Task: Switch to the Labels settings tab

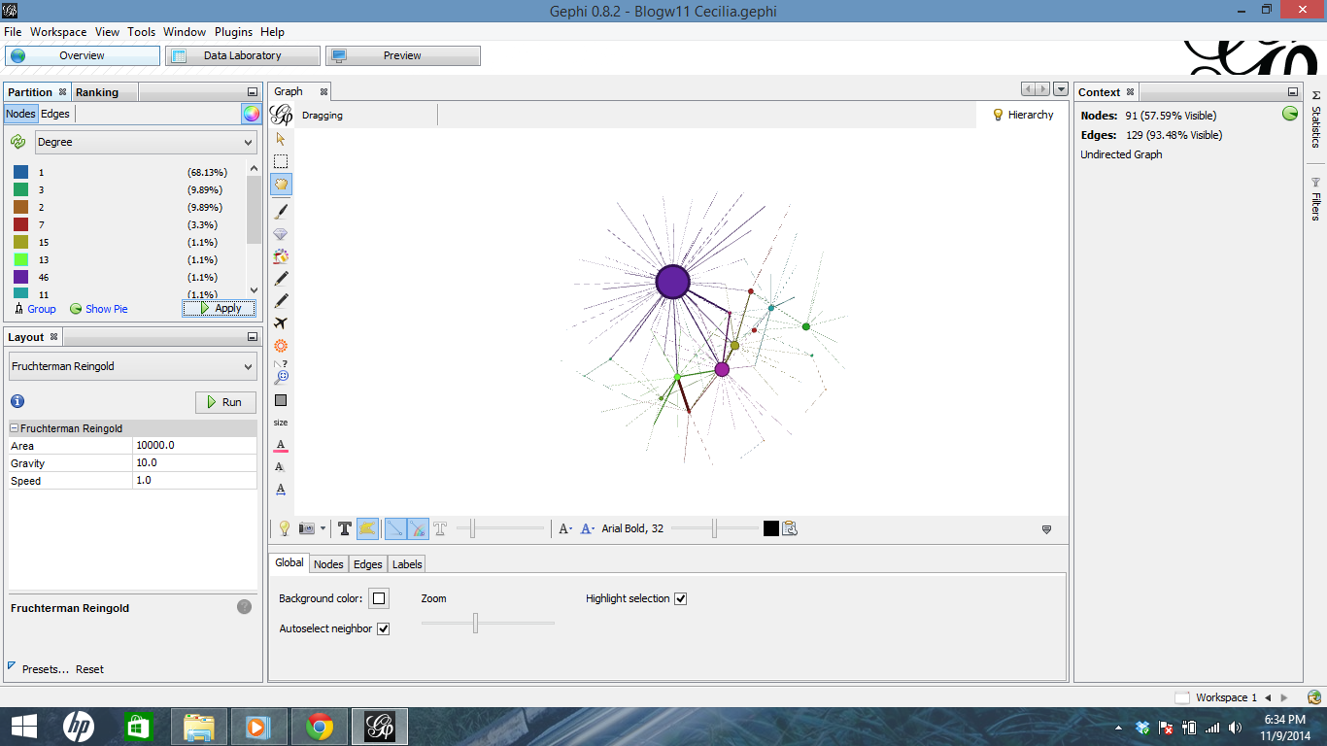Action: pyautogui.click(x=407, y=564)
